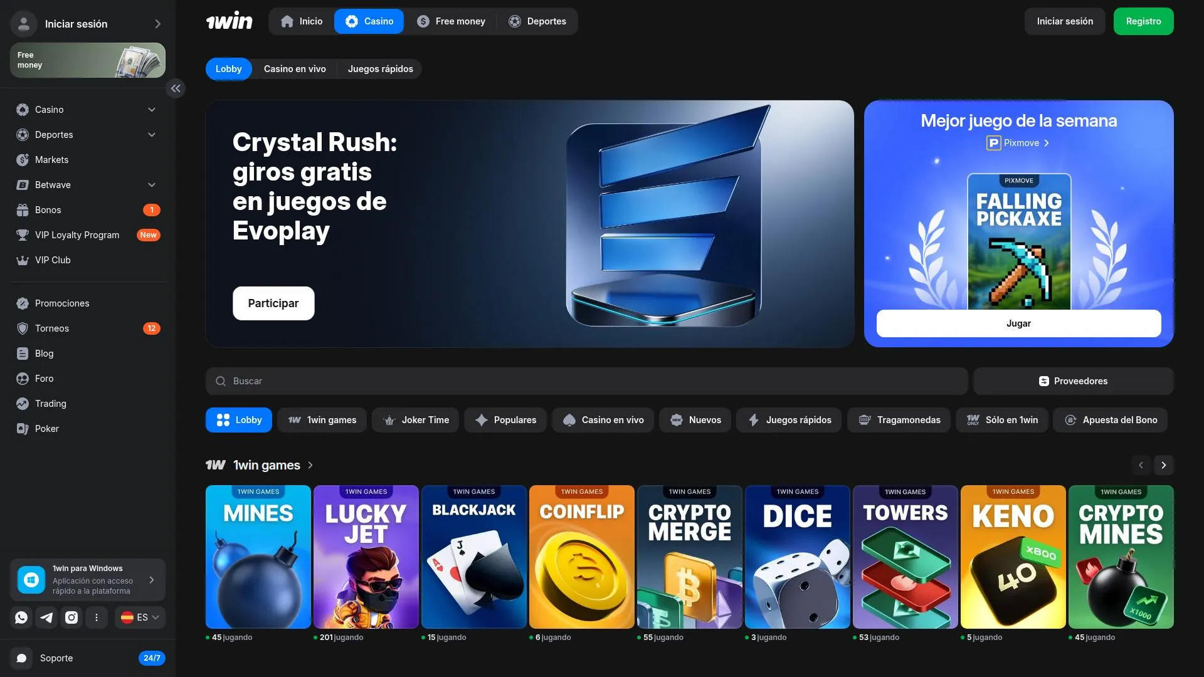Select Inicio in header navigation
The image size is (1204, 677).
(x=302, y=21)
